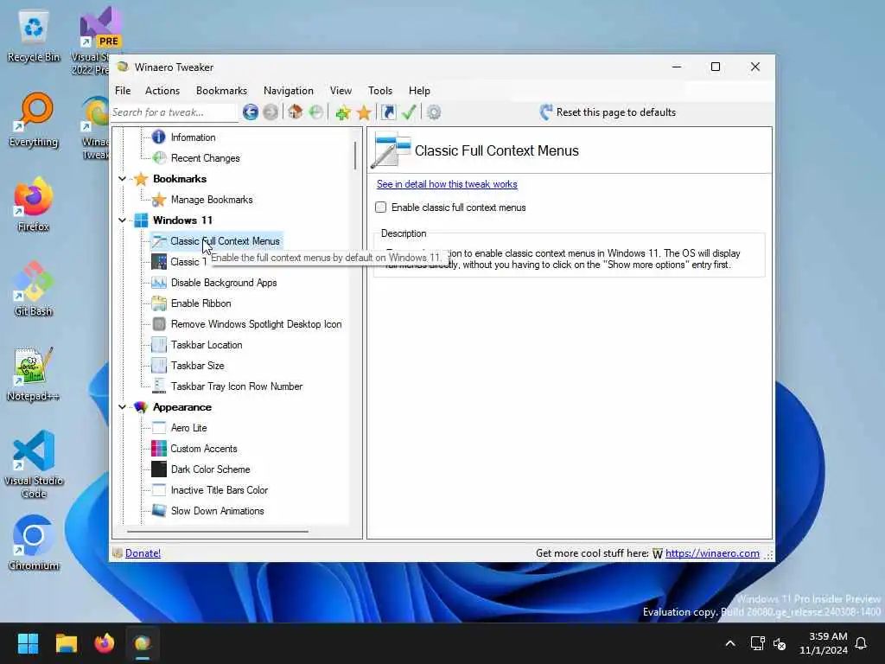
Task: Open the Chromium desktop shortcut
Action: [x=34, y=543]
